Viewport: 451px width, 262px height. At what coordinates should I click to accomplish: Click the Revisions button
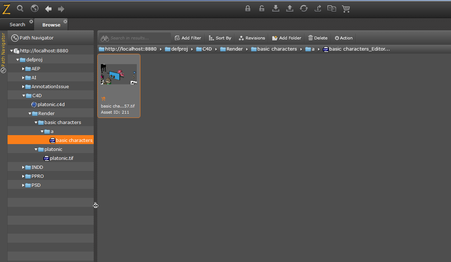[252, 38]
